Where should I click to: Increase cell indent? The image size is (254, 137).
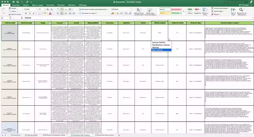click(x=74, y=13)
